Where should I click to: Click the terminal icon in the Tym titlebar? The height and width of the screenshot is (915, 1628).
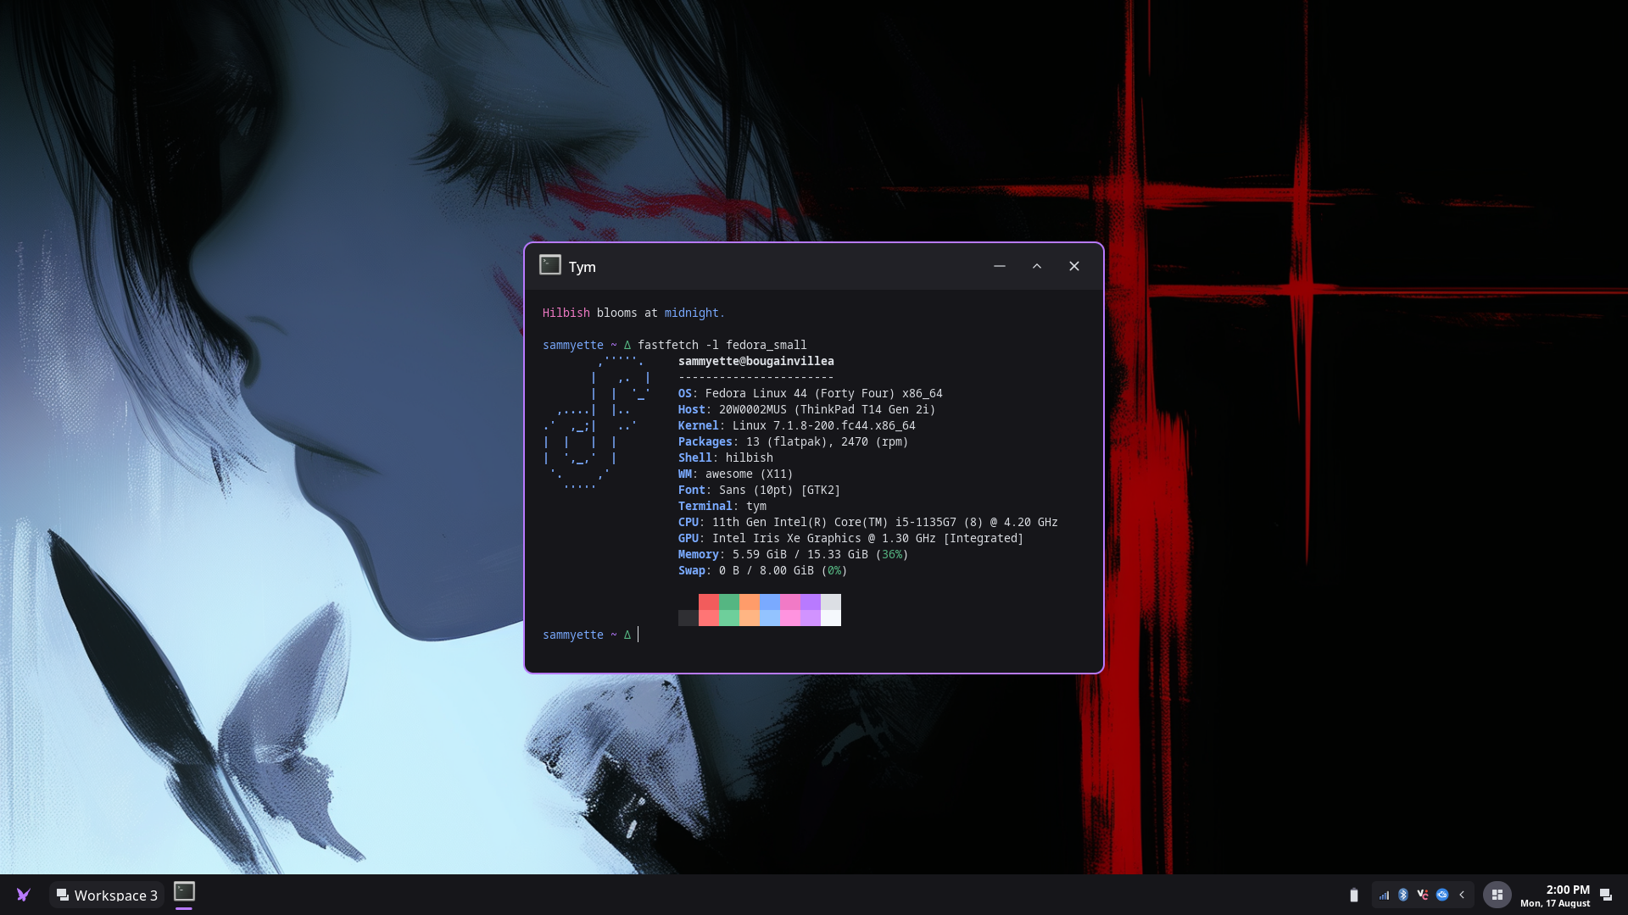point(550,265)
